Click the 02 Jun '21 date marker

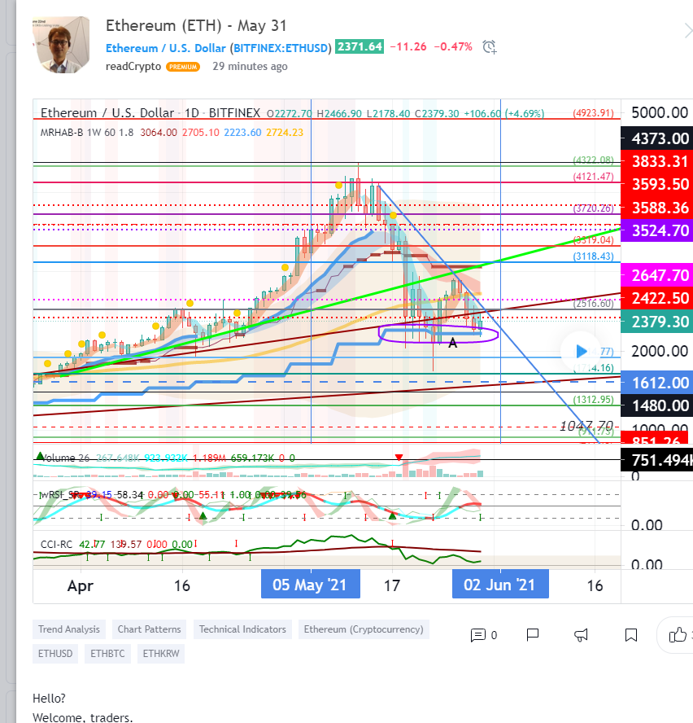click(499, 585)
